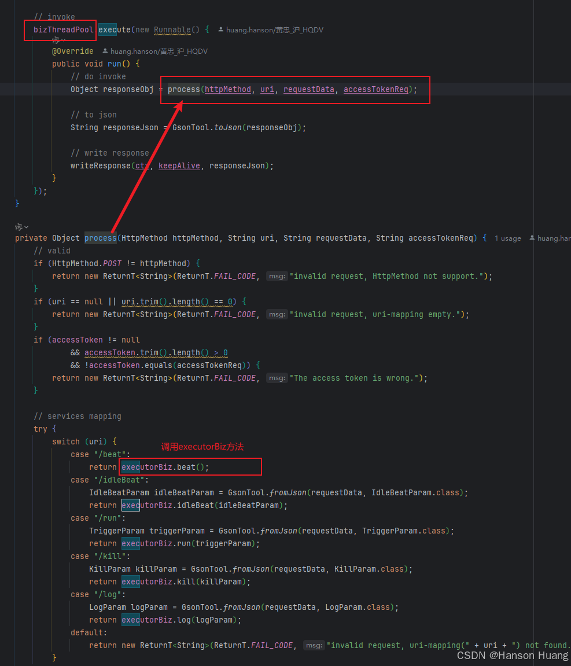The height and width of the screenshot is (666, 571).
Task: Click TriggerParam.class argument
Action: tap(404, 531)
